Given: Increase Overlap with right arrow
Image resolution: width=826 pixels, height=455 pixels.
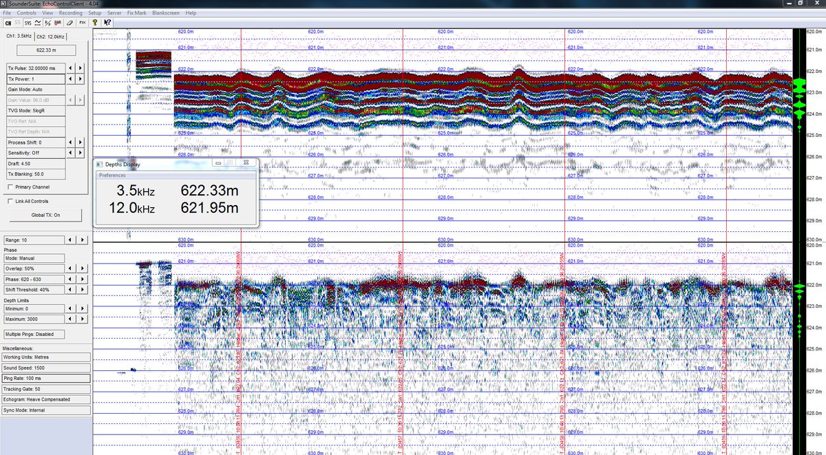Looking at the screenshot, I should click(82, 268).
